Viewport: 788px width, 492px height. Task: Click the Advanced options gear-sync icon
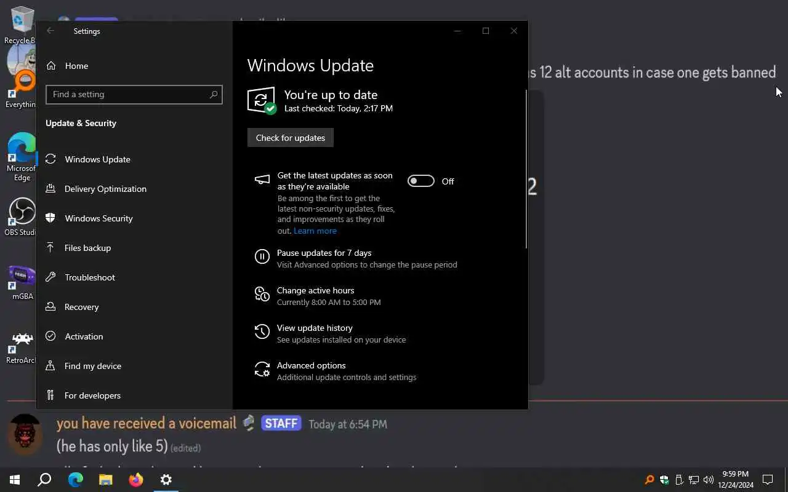point(262,369)
